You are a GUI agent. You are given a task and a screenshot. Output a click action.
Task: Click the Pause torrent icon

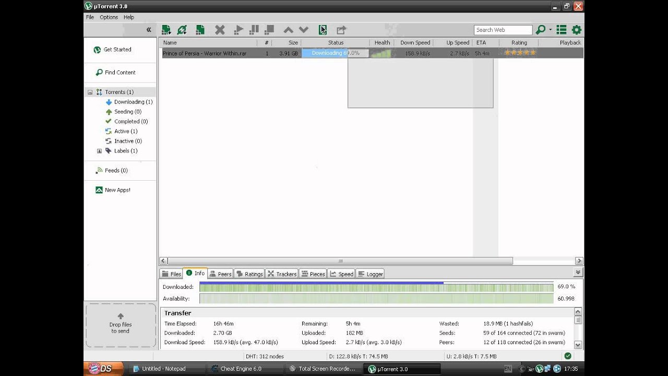[254, 30]
